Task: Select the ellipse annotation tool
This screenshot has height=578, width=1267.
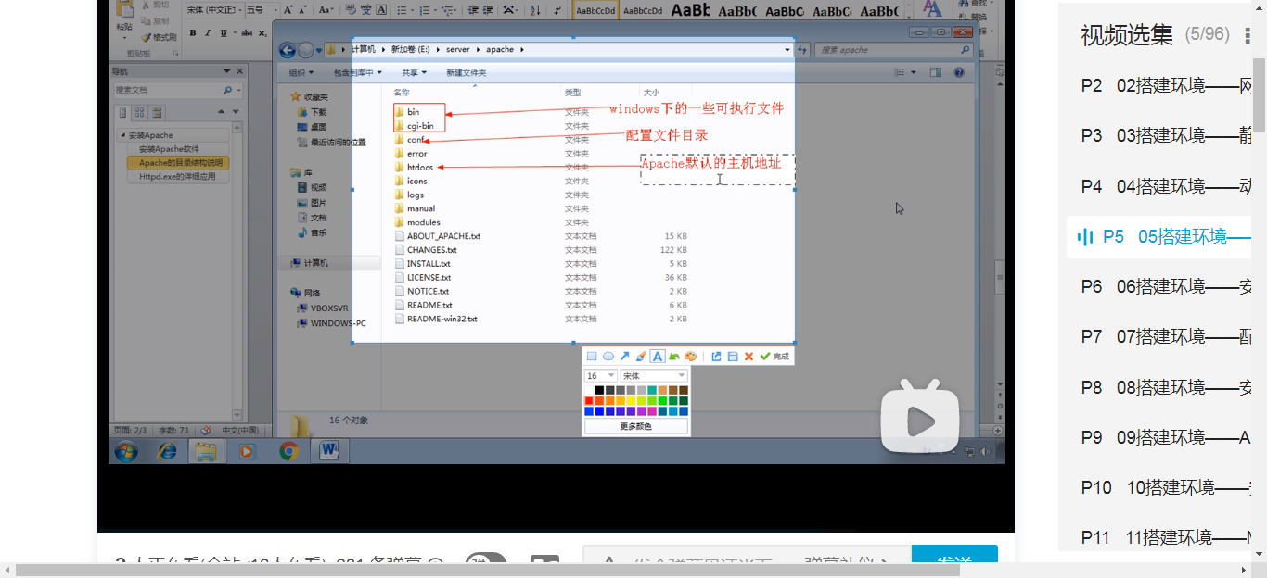Action: (x=608, y=357)
